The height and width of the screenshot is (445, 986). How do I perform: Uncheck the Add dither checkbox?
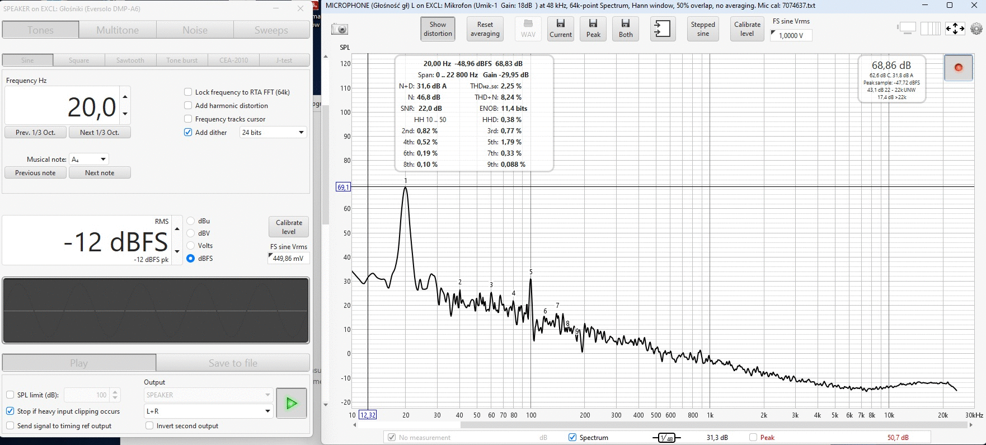click(x=189, y=133)
